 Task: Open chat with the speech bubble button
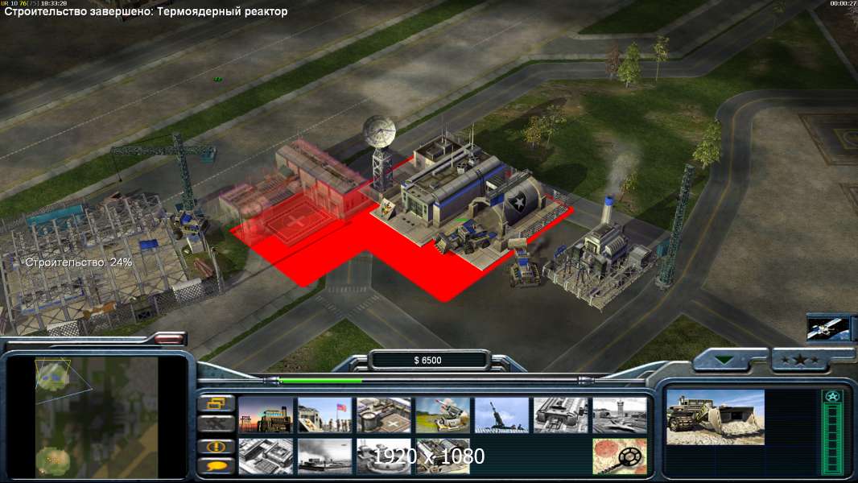tap(217, 466)
